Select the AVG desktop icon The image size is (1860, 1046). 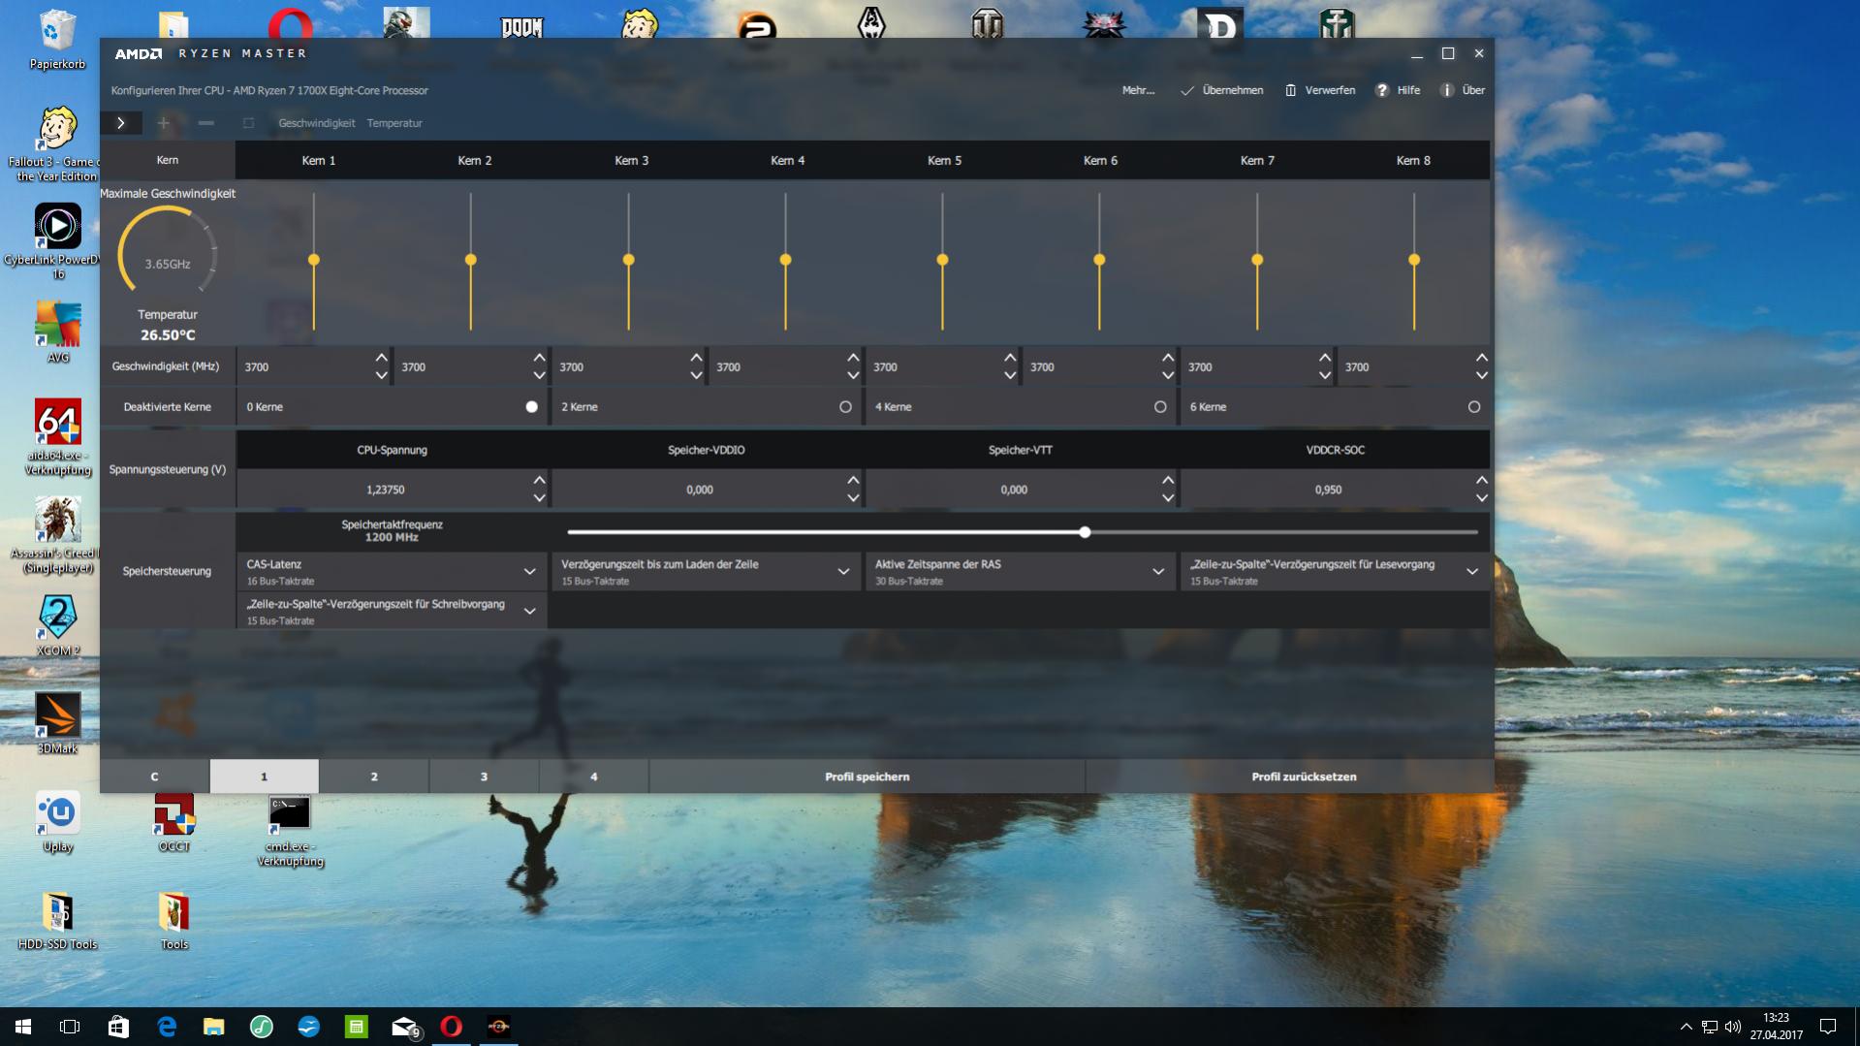58,332
